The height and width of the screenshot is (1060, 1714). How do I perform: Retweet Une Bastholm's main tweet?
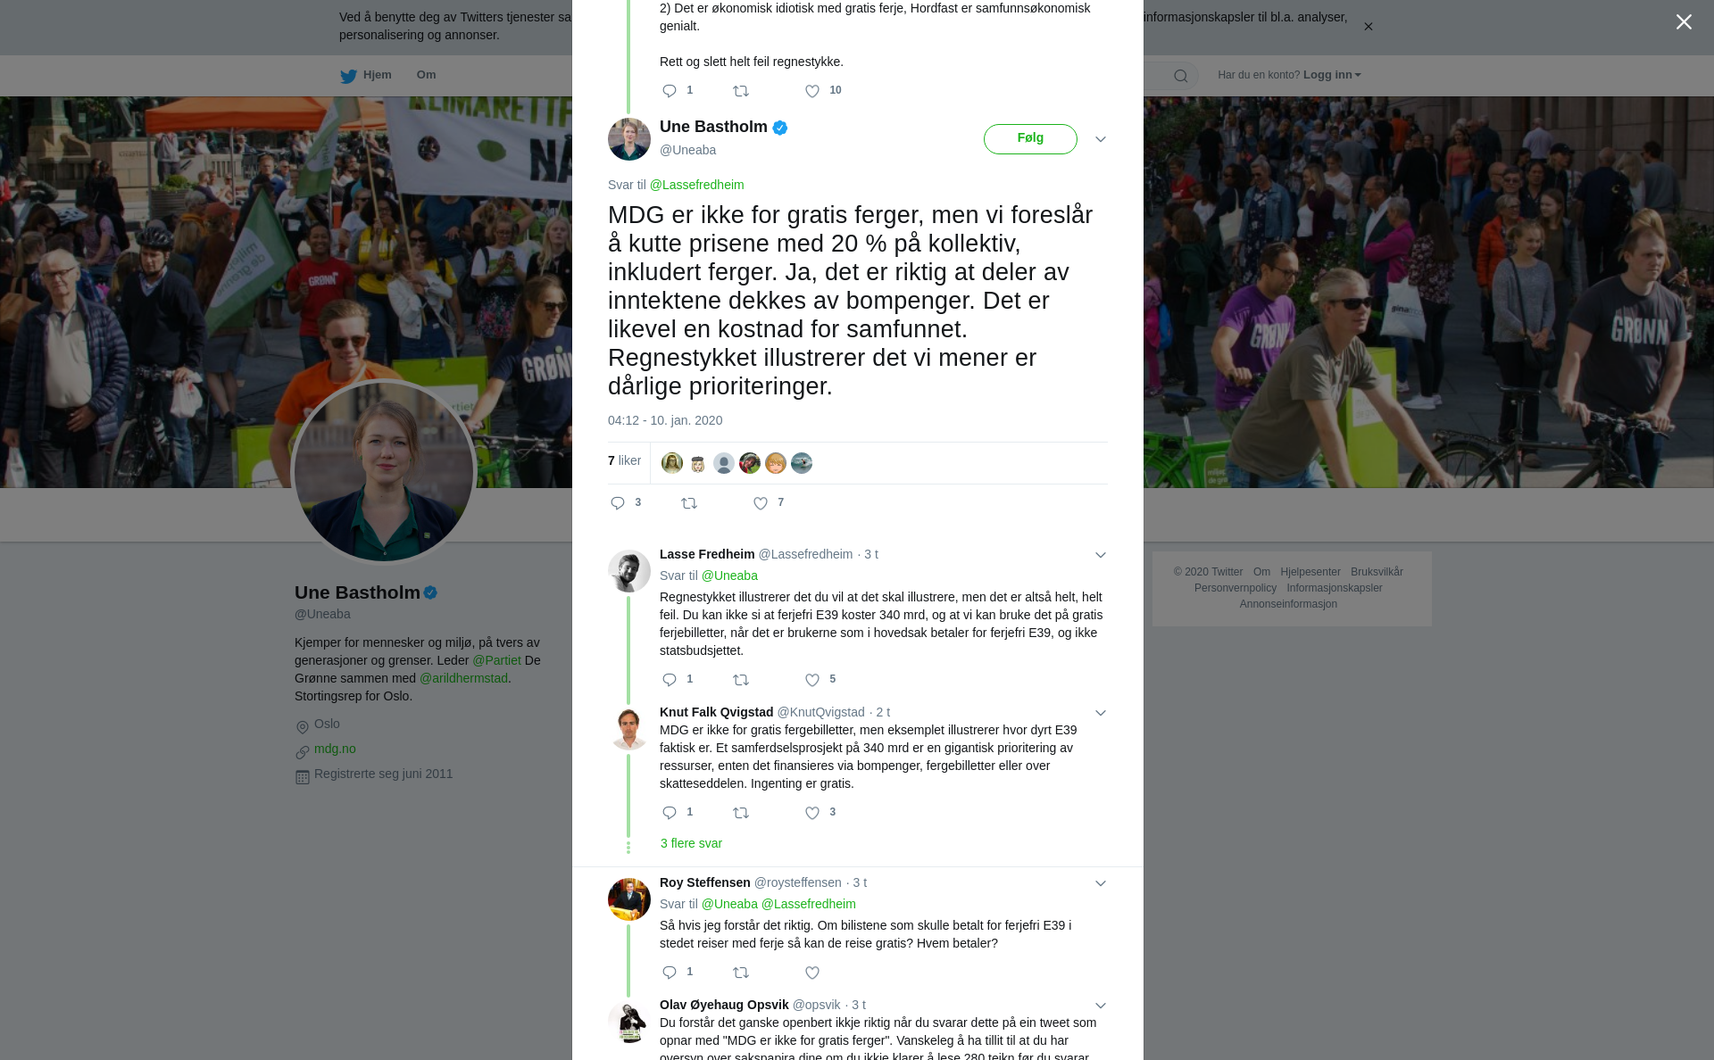tap(689, 503)
